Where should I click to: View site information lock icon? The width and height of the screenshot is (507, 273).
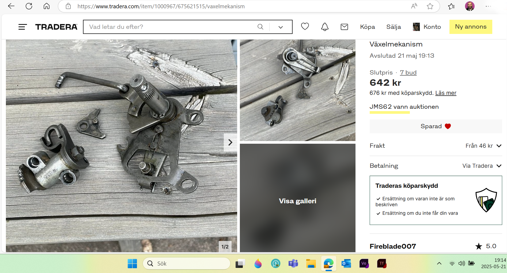68,6
